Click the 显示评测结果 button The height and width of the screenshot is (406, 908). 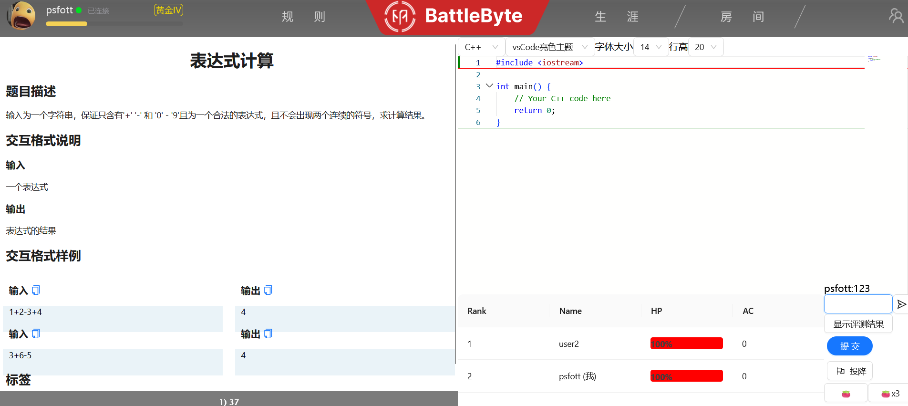click(858, 324)
